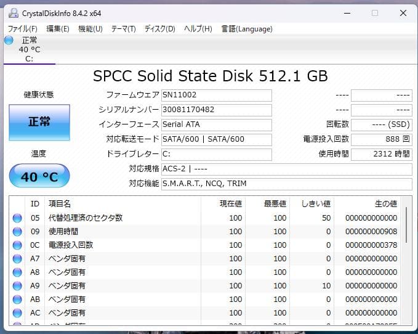
Task: Select ベンダ固有 in row A9
Action: coord(67,286)
